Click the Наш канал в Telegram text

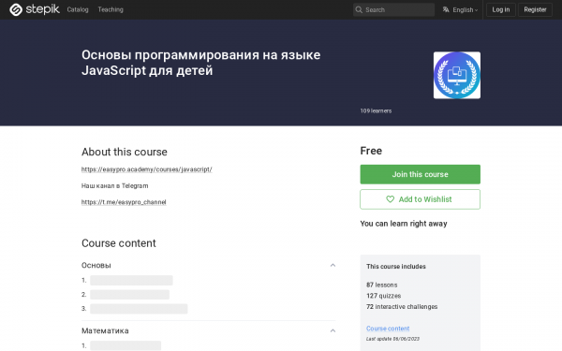coord(114,186)
